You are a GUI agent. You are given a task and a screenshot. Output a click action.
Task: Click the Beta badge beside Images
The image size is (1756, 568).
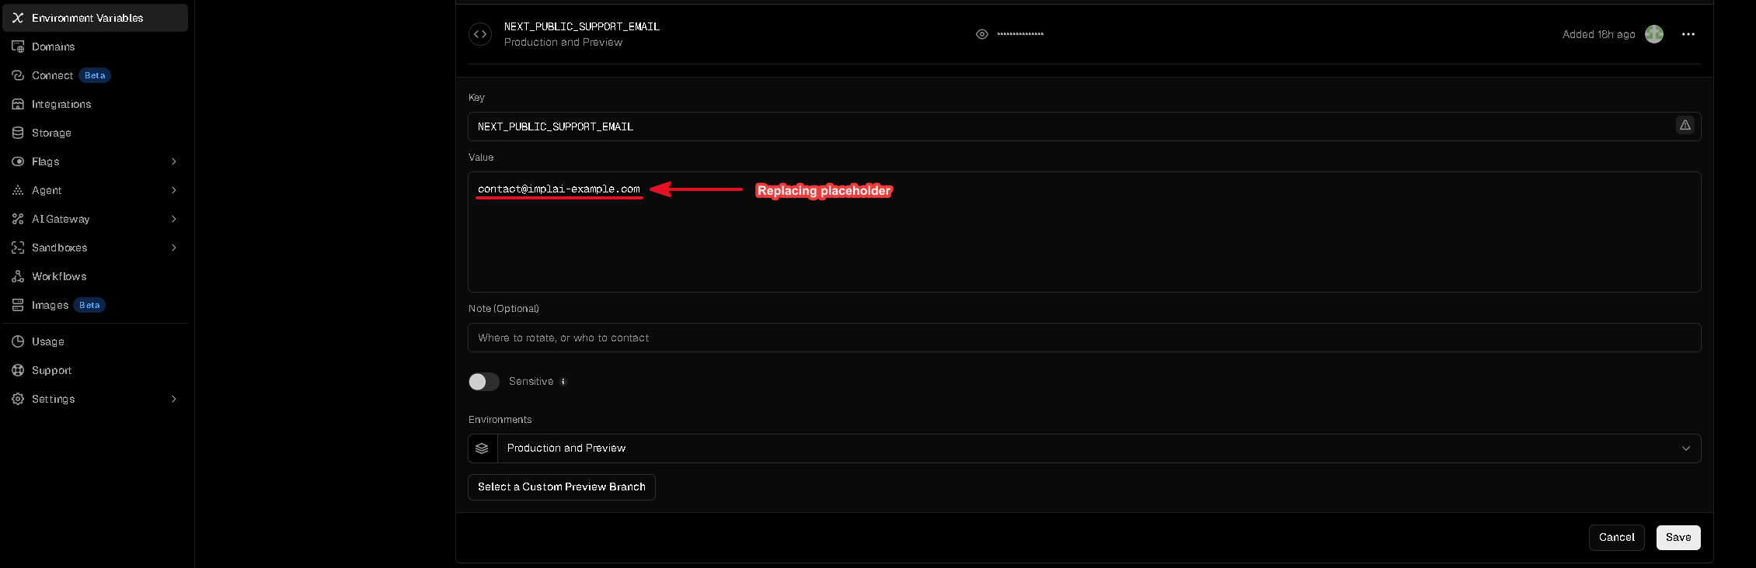[89, 305]
